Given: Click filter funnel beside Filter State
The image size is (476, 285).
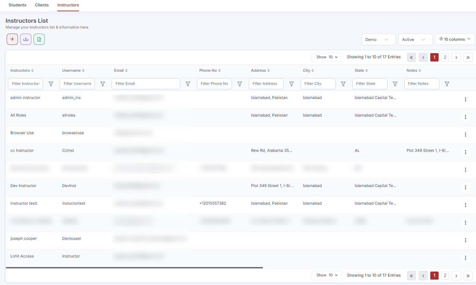Looking at the screenshot, I should (395, 84).
